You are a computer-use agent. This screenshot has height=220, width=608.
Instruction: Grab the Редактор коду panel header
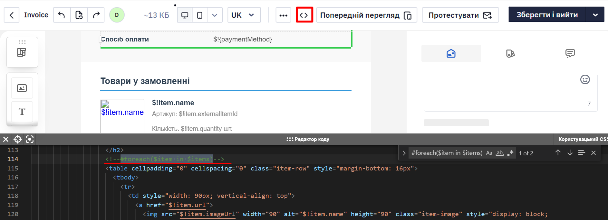pos(308,139)
